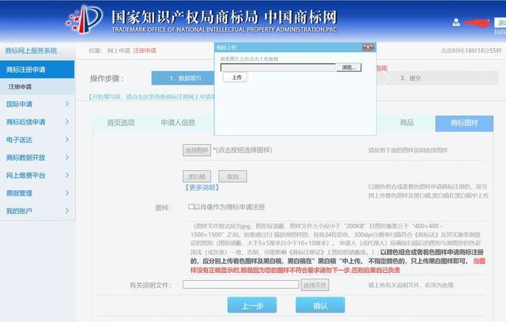The width and height of the screenshot is (506, 322).
Task: Click the 选择图样 button
Action: pos(197,150)
